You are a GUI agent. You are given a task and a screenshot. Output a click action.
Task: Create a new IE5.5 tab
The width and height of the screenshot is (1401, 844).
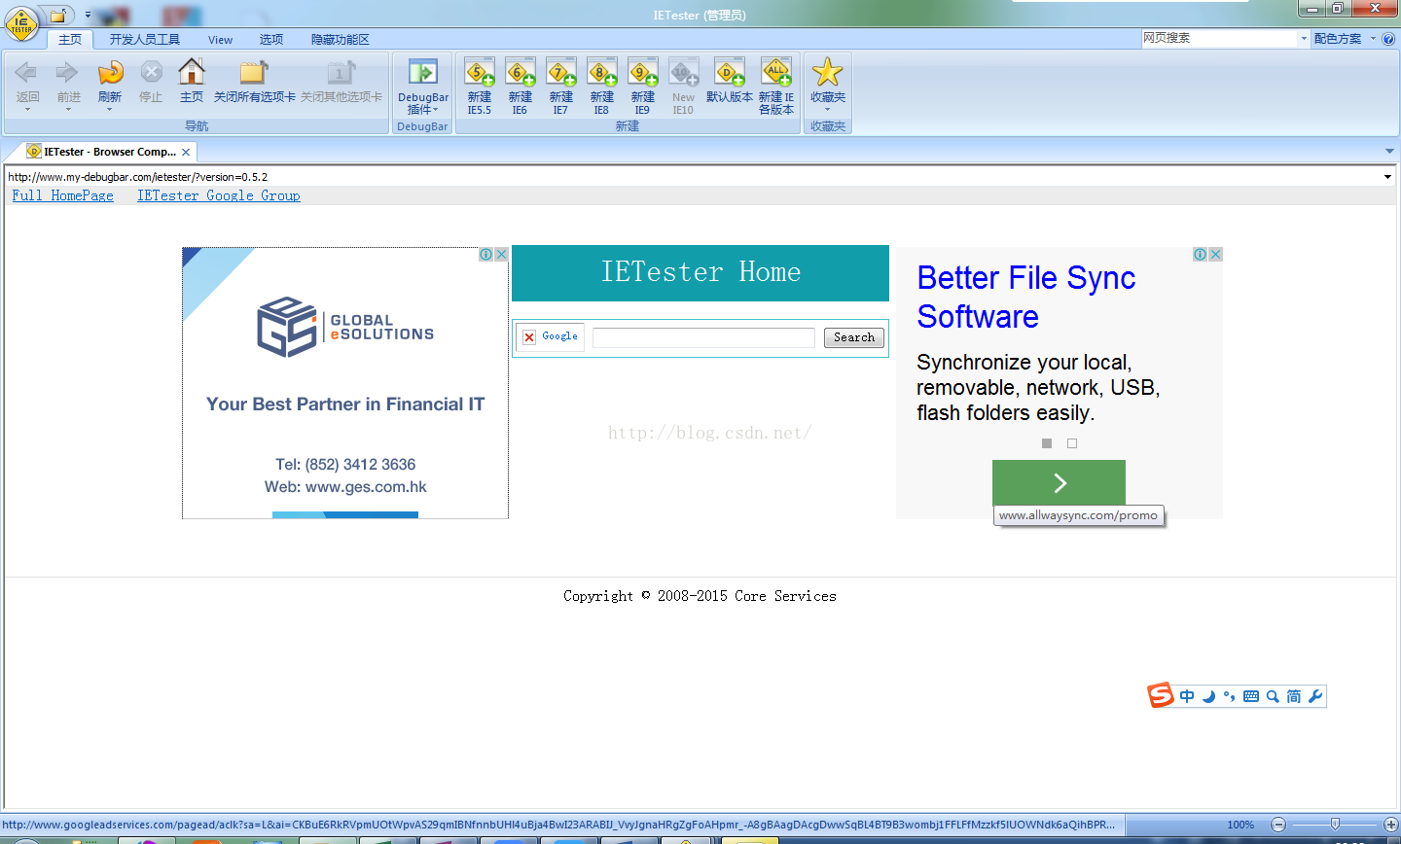click(x=480, y=86)
